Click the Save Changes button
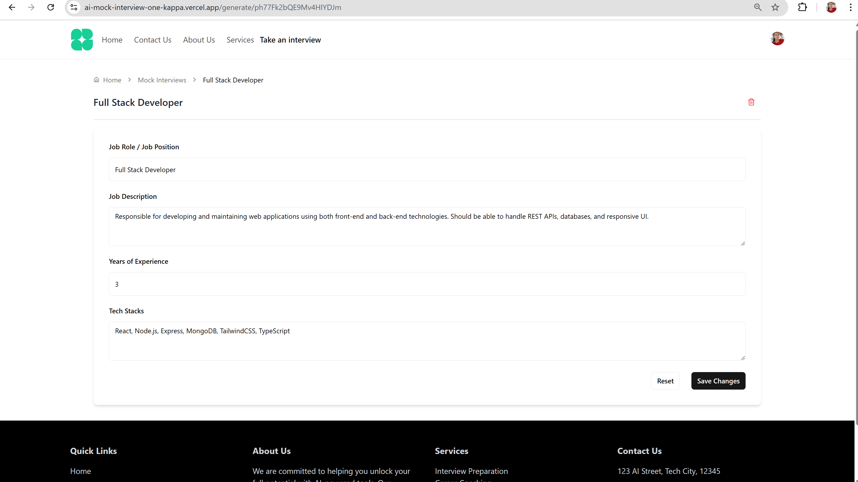This screenshot has height=482, width=858. [718, 381]
